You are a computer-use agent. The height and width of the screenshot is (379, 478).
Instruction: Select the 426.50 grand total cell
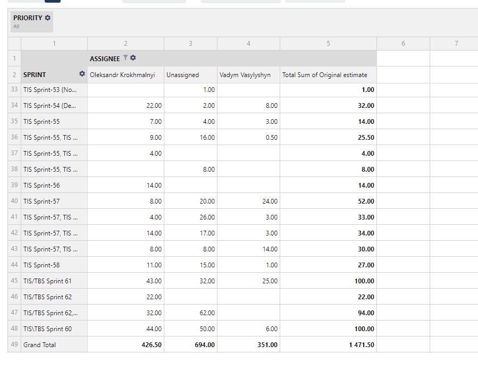pyautogui.click(x=125, y=344)
